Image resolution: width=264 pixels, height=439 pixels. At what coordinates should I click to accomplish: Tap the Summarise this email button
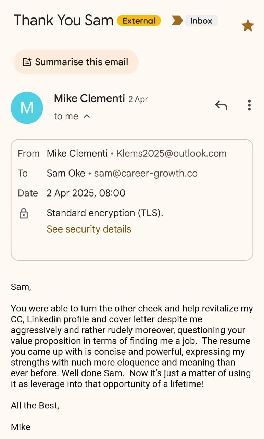[x=76, y=62]
